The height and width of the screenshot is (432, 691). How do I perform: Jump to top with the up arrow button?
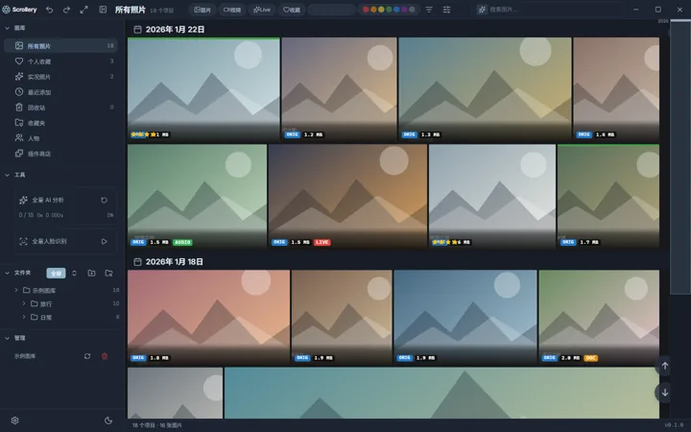(664, 366)
